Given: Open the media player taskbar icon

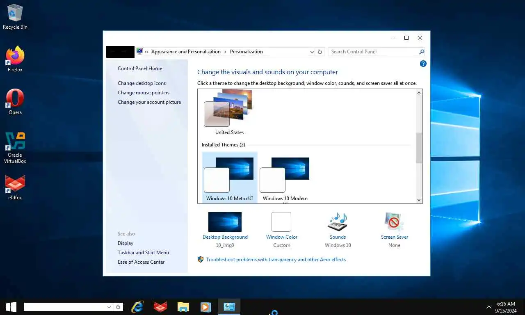Looking at the screenshot, I should (x=206, y=307).
